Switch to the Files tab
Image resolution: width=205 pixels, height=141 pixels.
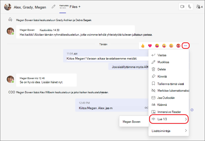coord(74,7)
